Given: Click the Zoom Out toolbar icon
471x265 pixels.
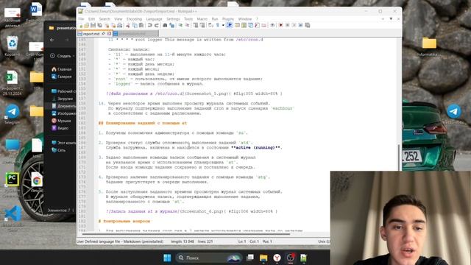Looking at the screenshot, I should tap(187, 25).
